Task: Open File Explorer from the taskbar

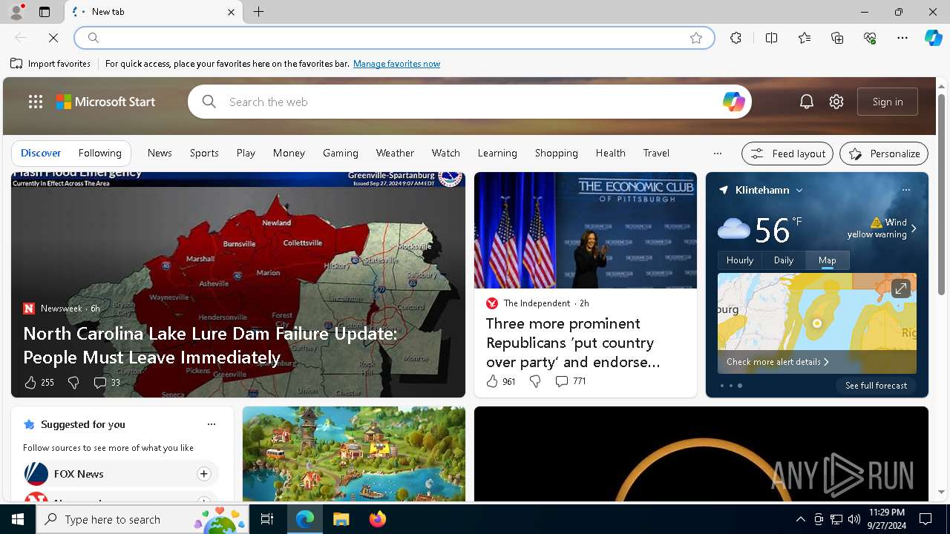Action: click(341, 519)
